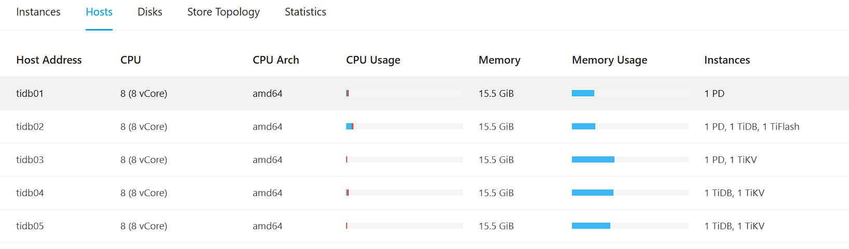
Task: Click the CPU Arch column header
Action: pos(276,60)
